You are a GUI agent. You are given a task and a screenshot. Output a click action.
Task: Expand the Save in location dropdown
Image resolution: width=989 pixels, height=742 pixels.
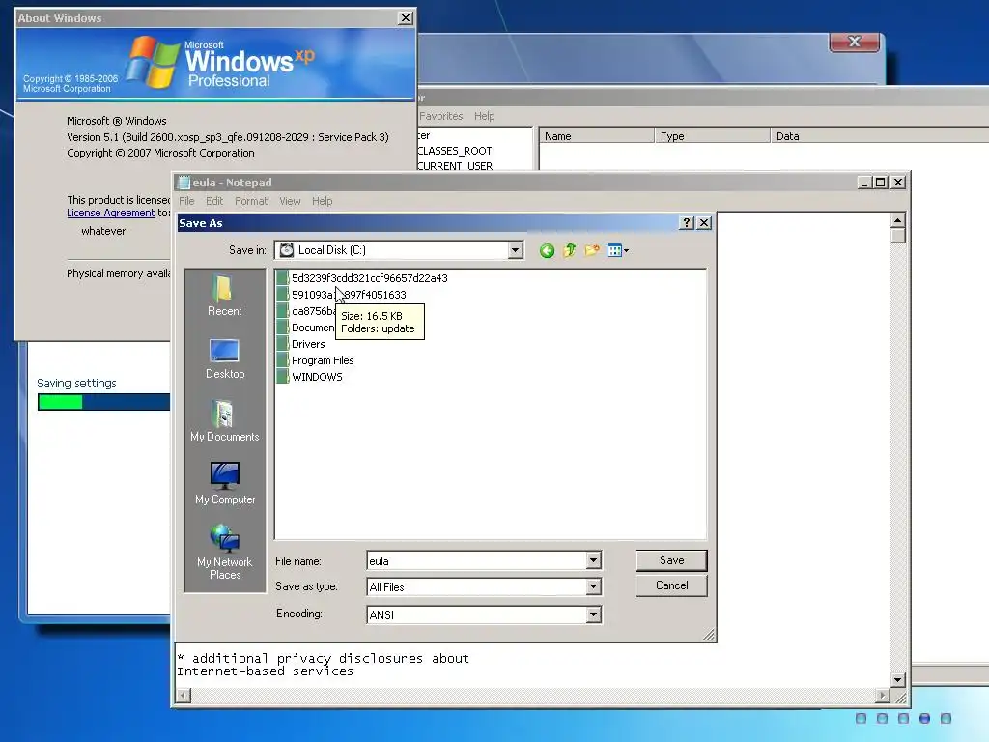[516, 250]
